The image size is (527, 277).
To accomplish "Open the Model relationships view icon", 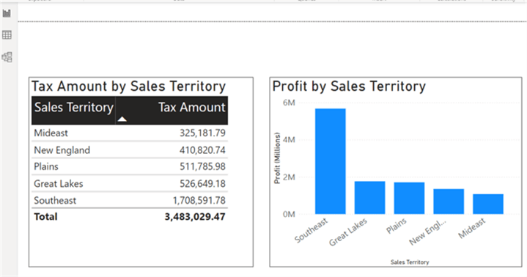I will [x=7, y=57].
